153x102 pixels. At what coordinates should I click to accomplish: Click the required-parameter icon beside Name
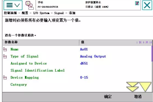5,49
